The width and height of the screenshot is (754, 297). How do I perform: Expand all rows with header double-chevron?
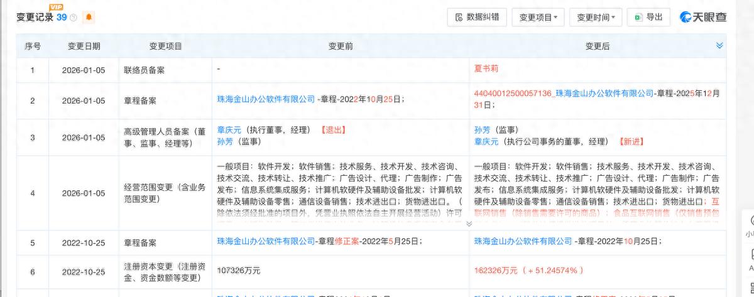coord(719,46)
